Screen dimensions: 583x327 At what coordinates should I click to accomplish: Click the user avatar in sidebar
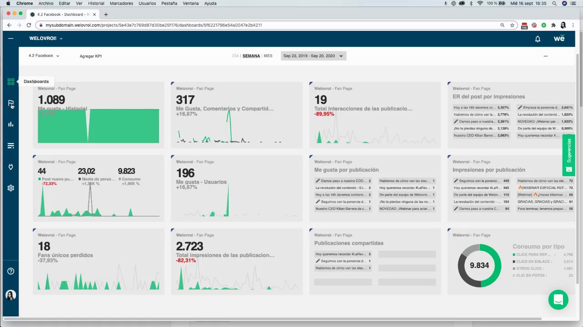click(x=11, y=295)
